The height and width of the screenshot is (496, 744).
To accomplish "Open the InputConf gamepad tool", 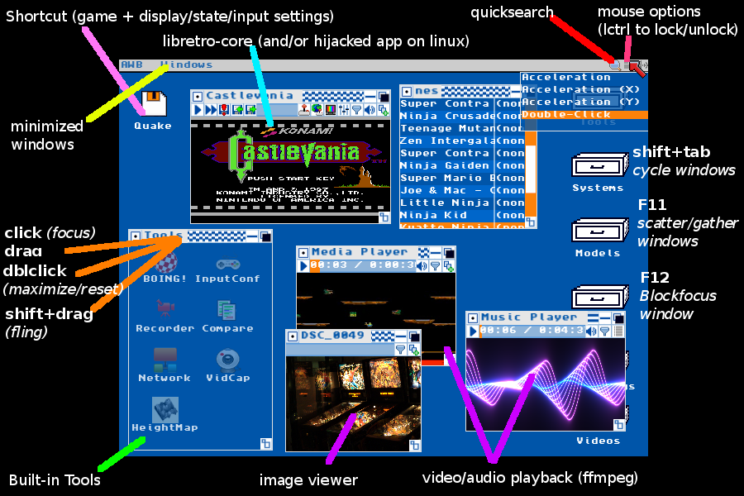I will (x=229, y=263).
